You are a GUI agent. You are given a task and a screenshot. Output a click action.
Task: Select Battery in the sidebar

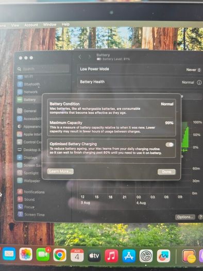click(27, 100)
